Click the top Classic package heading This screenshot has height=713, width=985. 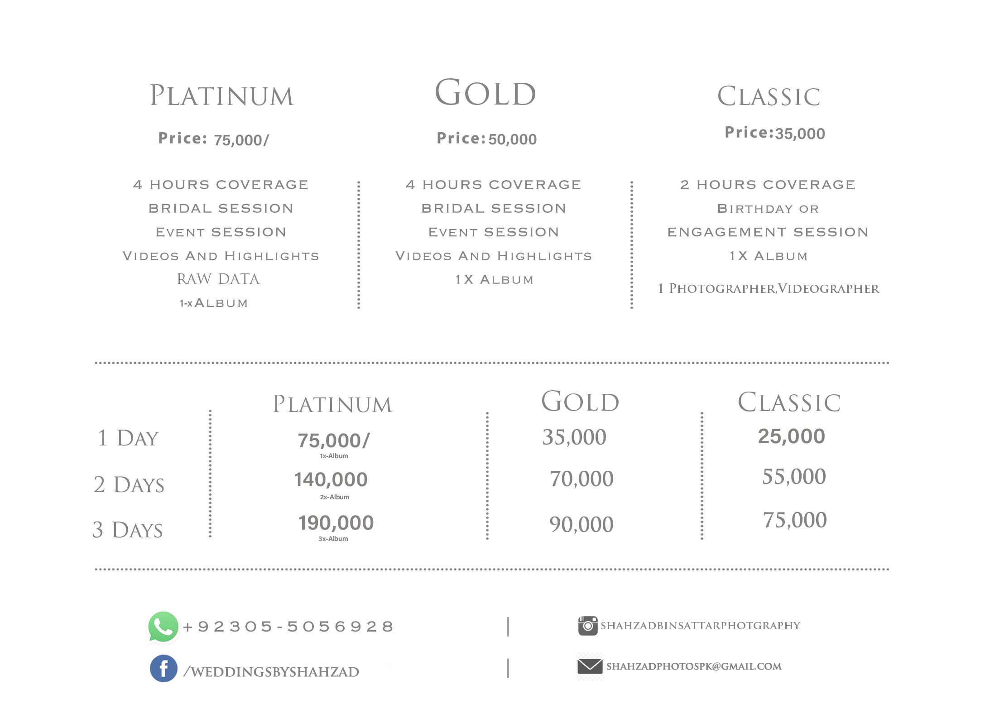[769, 96]
